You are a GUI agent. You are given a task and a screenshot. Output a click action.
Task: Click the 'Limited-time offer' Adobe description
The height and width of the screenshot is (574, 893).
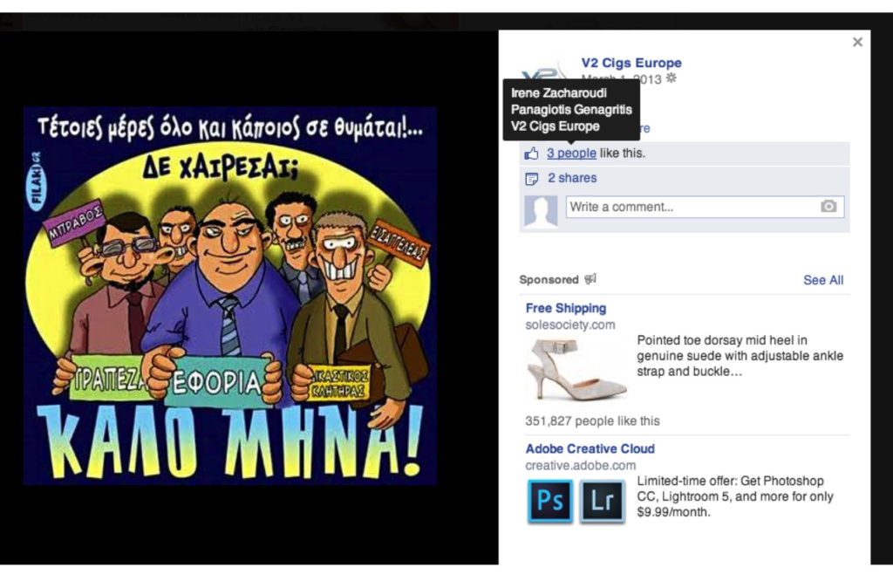734,496
